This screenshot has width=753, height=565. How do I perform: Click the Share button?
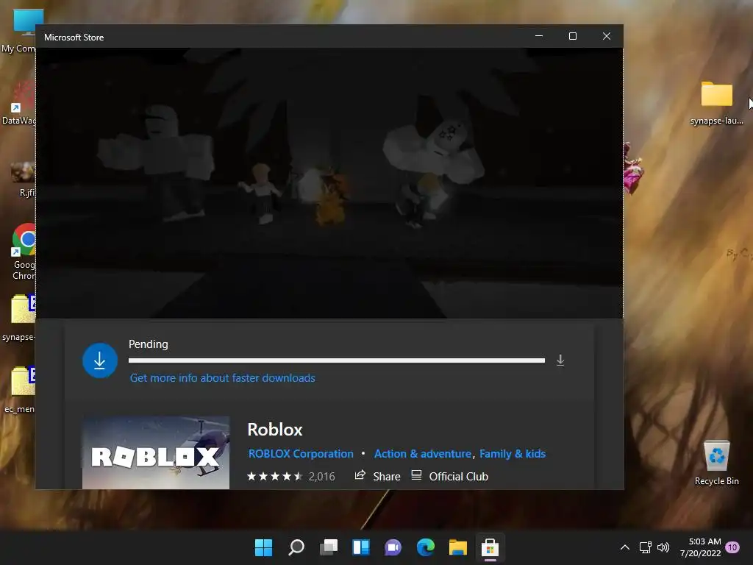coord(377,476)
